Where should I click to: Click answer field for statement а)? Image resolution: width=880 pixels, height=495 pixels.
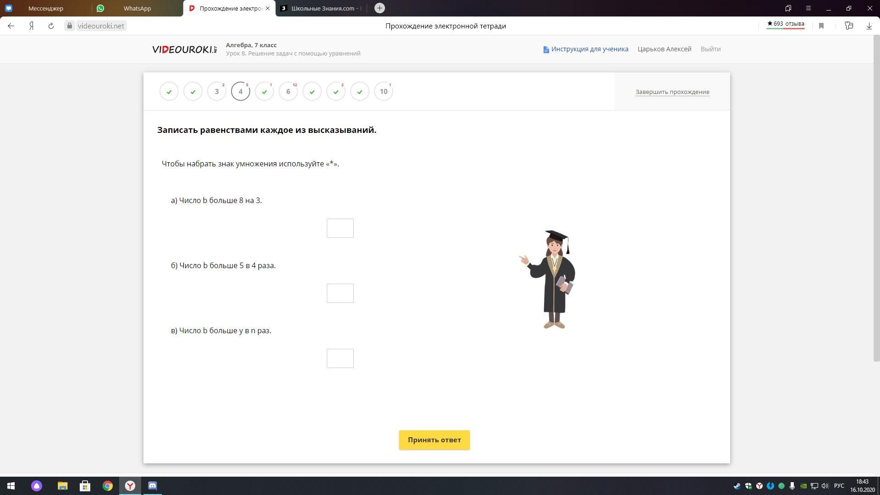(x=340, y=228)
